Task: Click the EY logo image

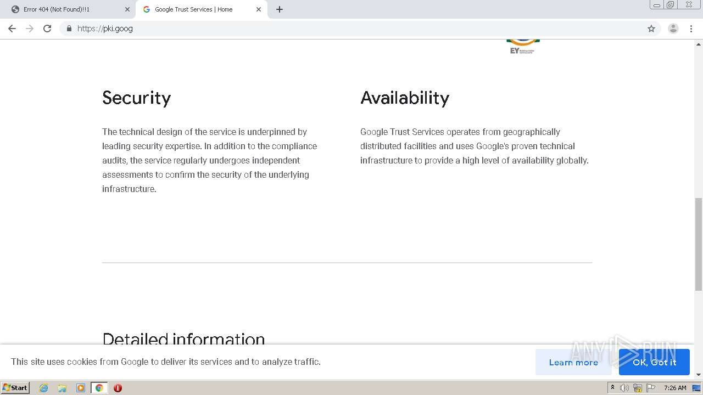Action: pyautogui.click(x=523, y=47)
